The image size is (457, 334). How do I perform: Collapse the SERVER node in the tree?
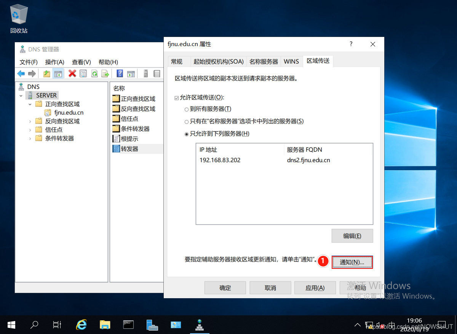click(21, 96)
